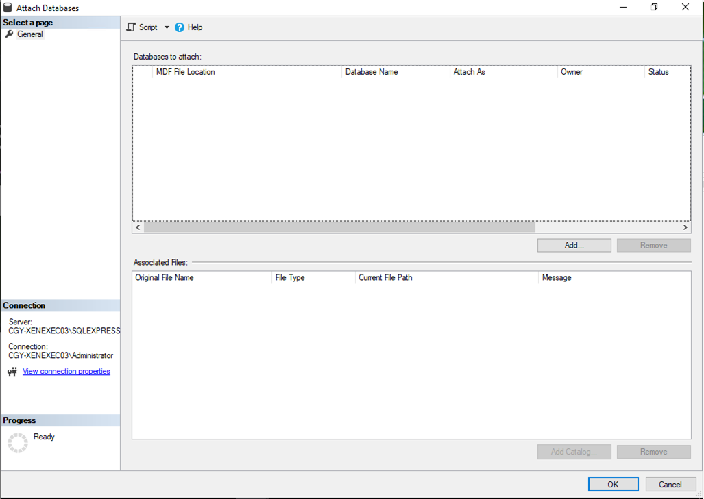Click the Attach Databases title bar icon
The height and width of the screenshot is (499, 704).
coord(8,8)
